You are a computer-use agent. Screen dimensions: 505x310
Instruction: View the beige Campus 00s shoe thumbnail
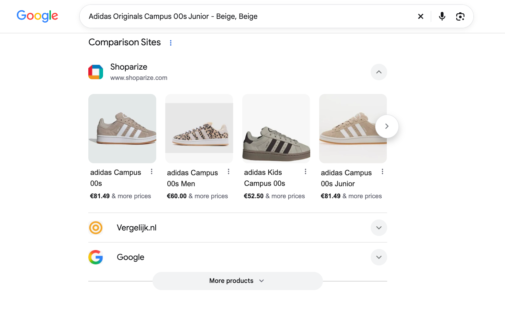(x=122, y=129)
